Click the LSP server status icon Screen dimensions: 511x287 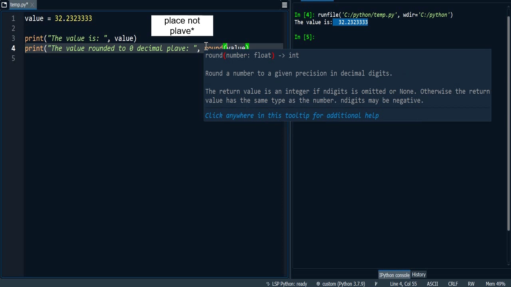click(268, 284)
